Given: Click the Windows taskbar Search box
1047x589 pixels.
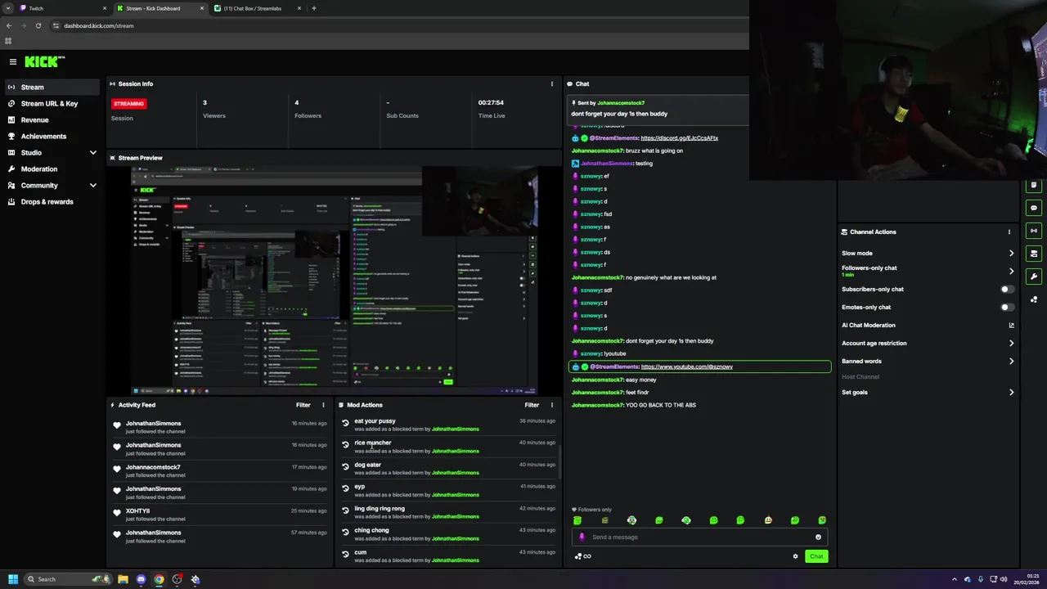Looking at the screenshot, I should (69, 579).
